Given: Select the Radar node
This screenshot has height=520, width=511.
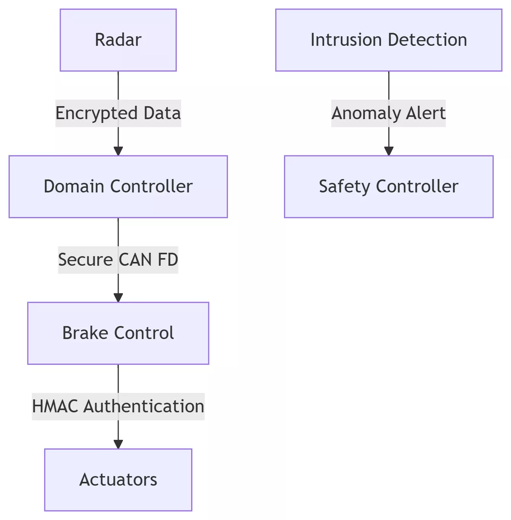Looking at the screenshot, I should [x=118, y=40].
